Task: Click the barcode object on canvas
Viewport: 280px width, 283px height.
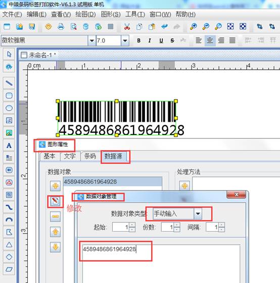Action: tap(117, 118)
